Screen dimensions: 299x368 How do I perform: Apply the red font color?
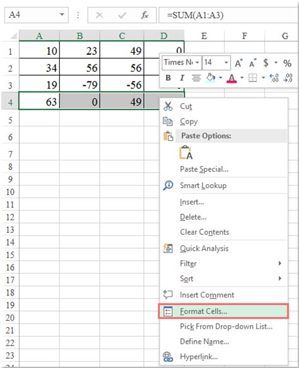(232, 78)
